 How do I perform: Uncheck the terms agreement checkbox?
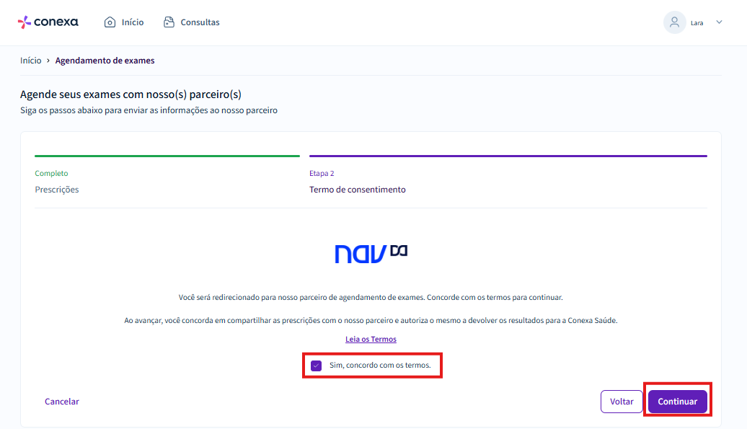coord(316,366)
